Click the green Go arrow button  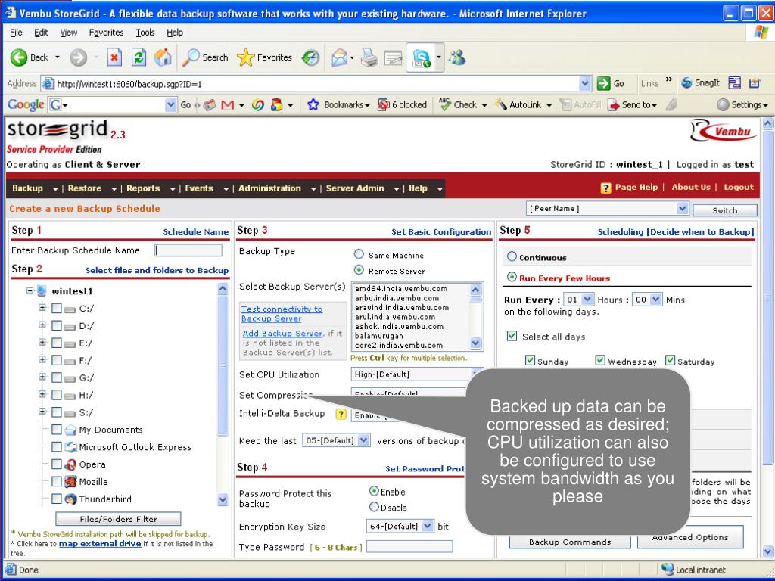[603, 83]
